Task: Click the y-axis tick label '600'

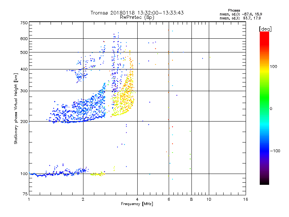Action: (24, 39)
